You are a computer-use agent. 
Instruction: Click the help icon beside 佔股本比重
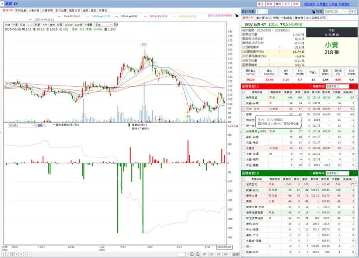click(x=269, y=61)
